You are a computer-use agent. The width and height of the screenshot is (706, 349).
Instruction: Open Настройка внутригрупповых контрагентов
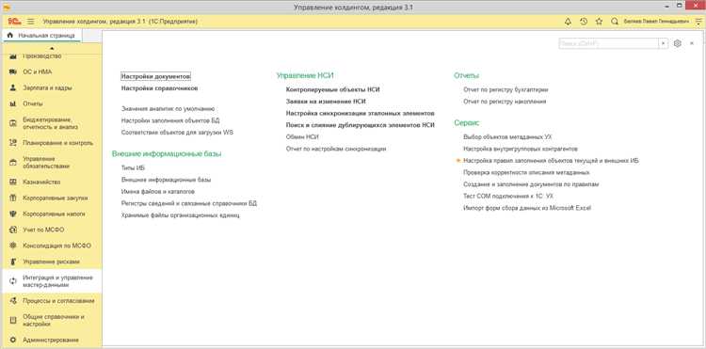(521, 149)
